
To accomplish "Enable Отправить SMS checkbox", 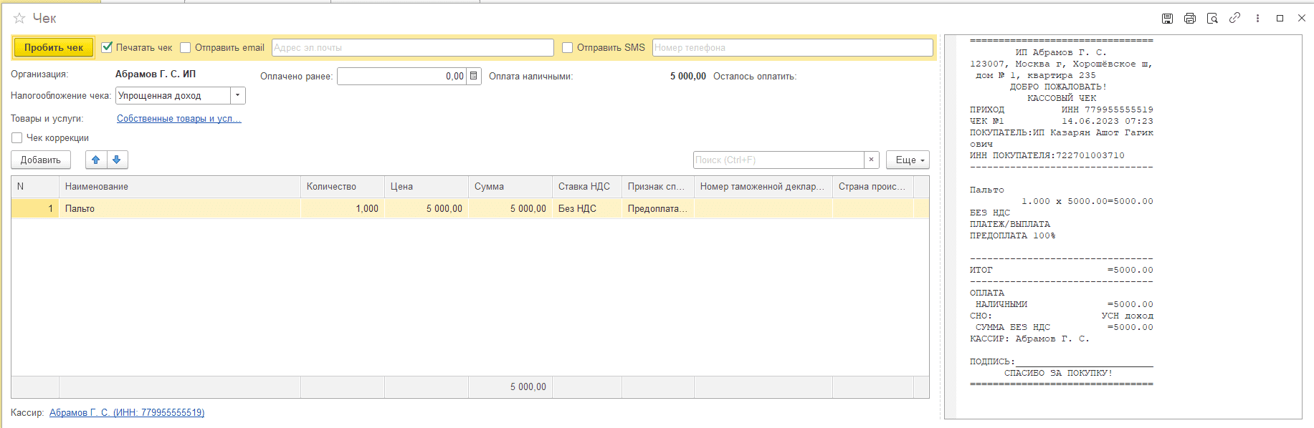I will (x=568, y=47).
